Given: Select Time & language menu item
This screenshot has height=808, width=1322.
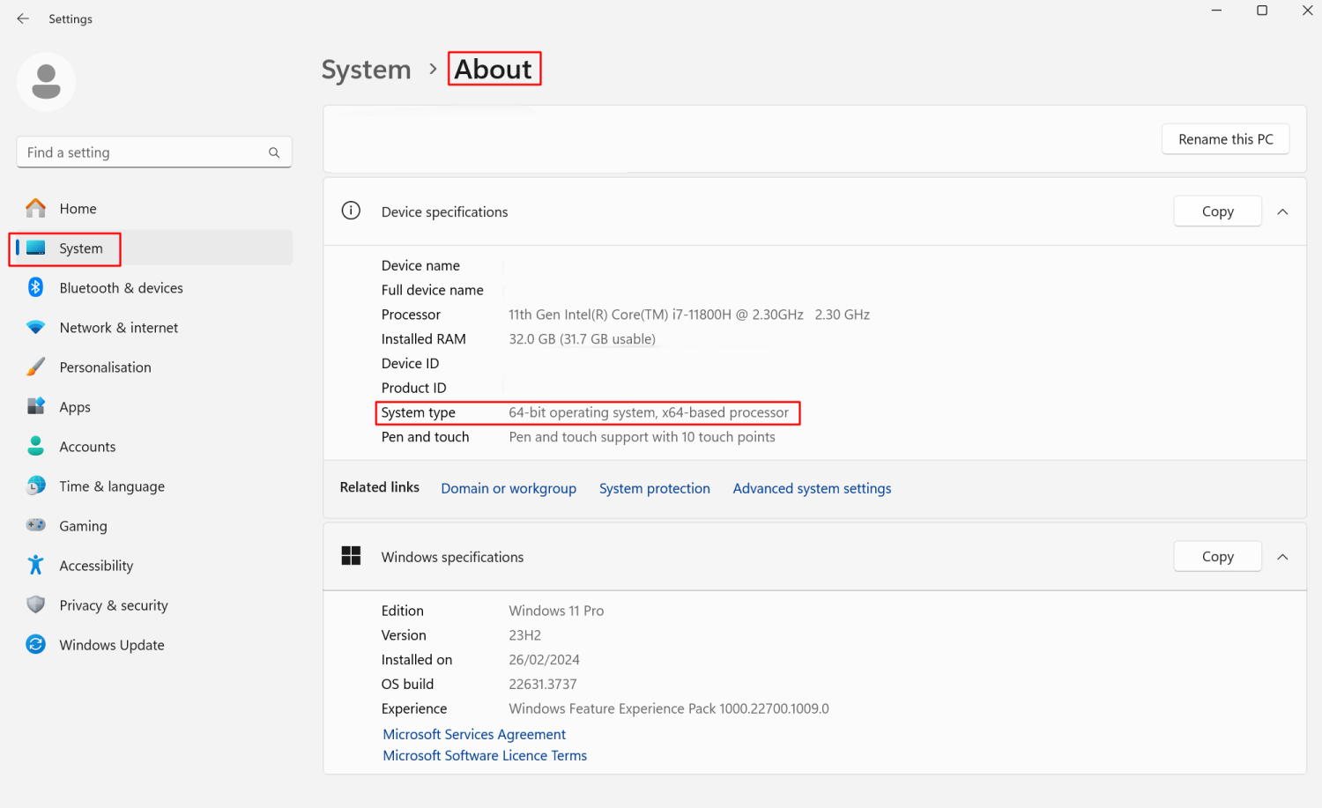Looking at the screenshot, I should point(112,486).
